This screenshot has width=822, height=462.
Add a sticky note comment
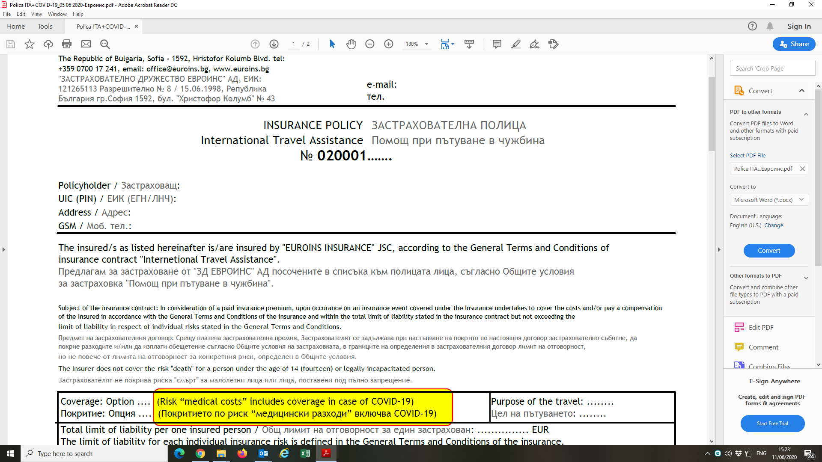point(497,44)
